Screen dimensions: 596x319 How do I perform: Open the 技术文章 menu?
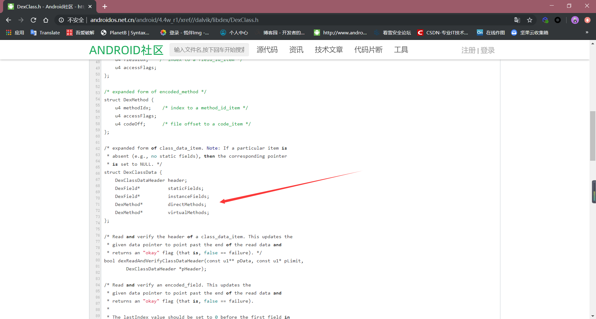[x=329, y=50]
